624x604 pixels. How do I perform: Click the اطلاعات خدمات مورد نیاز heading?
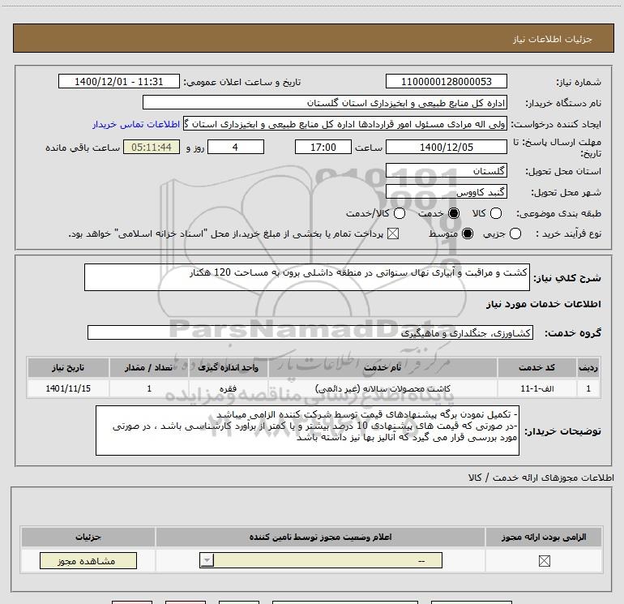544,304
